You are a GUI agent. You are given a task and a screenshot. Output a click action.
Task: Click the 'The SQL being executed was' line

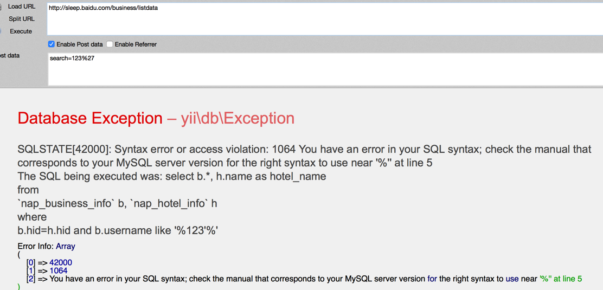point(171,177)
